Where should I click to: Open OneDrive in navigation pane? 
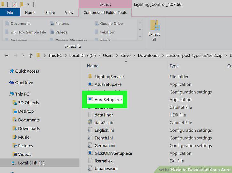[x=21, y=83]
